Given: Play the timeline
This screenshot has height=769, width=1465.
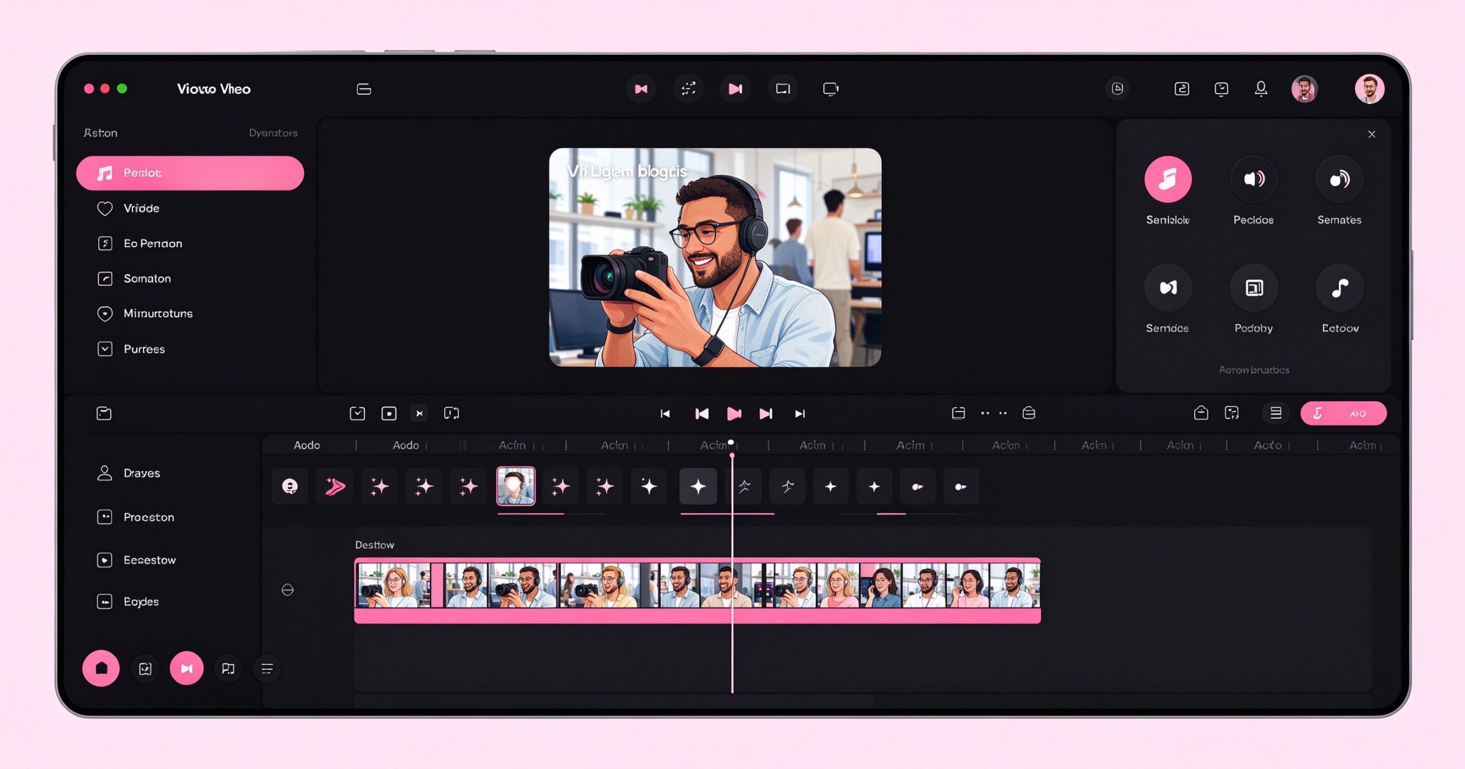Looking at the screenshot, I should 734,414.
